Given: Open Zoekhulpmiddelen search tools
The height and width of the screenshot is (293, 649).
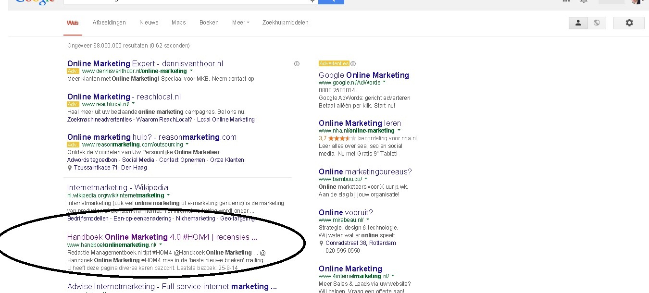Looking at the screenshot, I should click(x=285, y=23).
